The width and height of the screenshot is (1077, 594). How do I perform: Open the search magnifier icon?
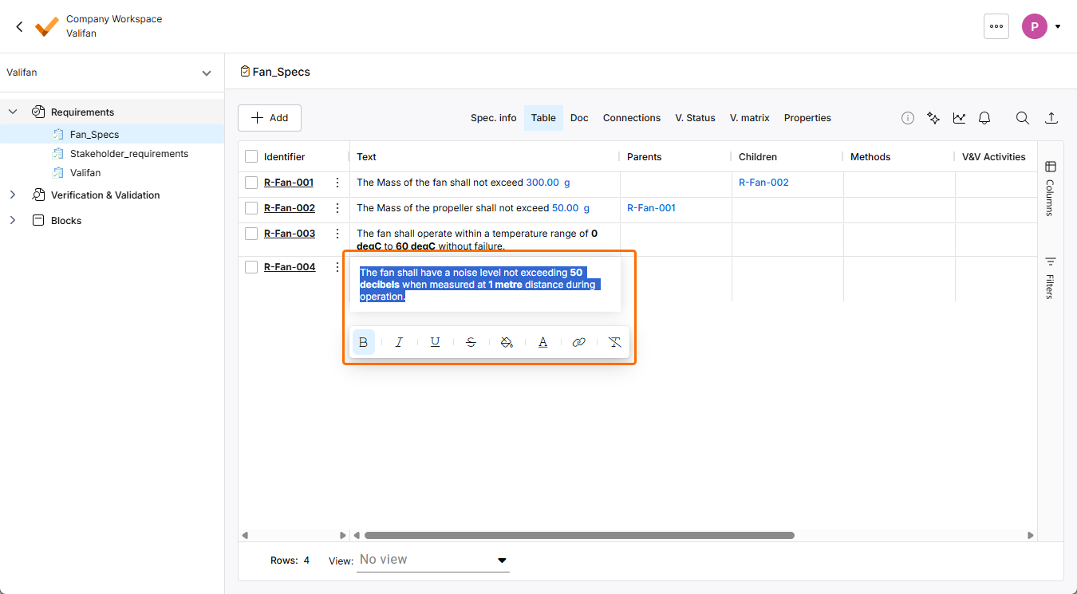(1022, 118)
